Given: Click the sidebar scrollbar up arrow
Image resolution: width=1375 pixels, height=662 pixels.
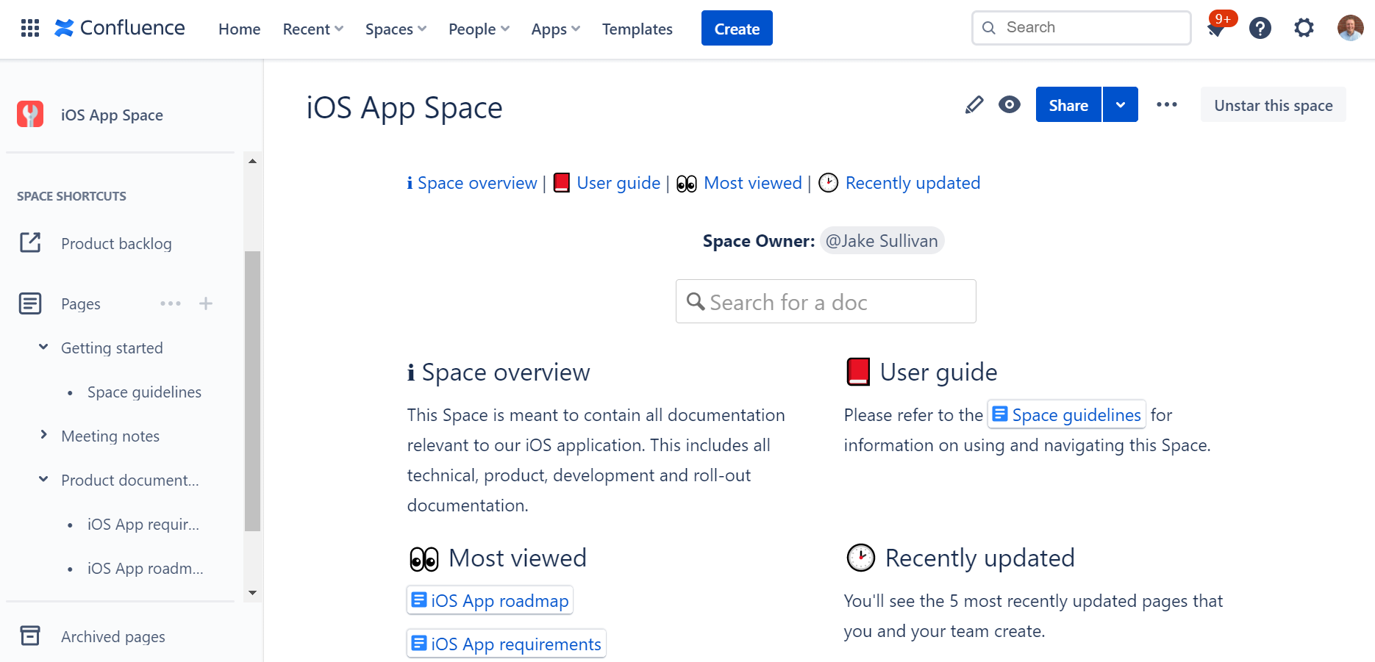Looking at the screenshot, I should coord(252,161).
